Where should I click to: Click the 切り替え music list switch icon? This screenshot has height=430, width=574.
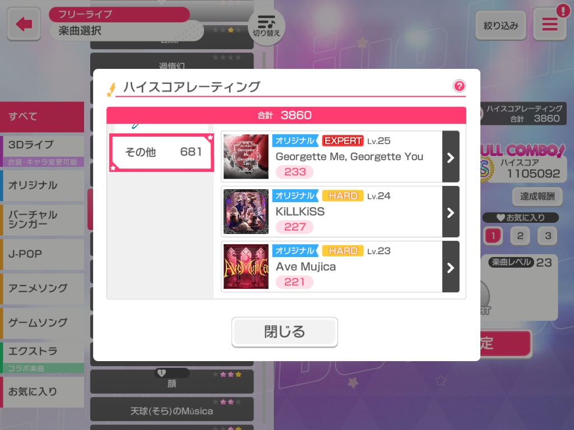pyautogui.click(x=266, y=26)
